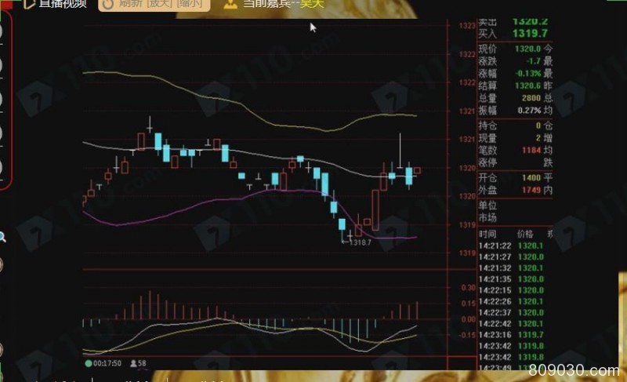Click the refresh icon in 刷新 button
This screenshot has height=382, width=627.
coord(108,4)
